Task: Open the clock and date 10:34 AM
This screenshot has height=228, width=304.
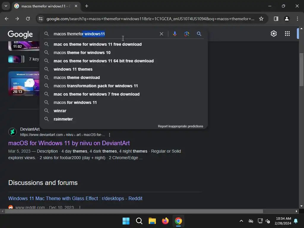Action: pos(283,221)
